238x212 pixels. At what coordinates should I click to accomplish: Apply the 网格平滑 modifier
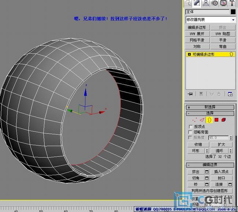197,40
